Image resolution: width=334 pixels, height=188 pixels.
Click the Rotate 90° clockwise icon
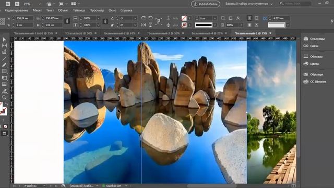tap(144, 18)
